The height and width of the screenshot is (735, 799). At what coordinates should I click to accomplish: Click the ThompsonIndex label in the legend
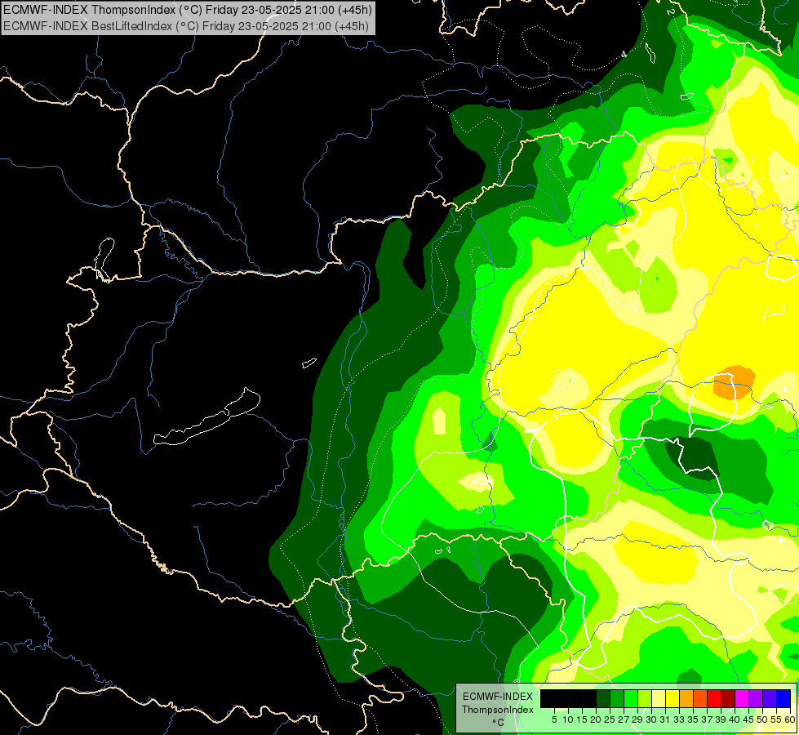(498, 710)
